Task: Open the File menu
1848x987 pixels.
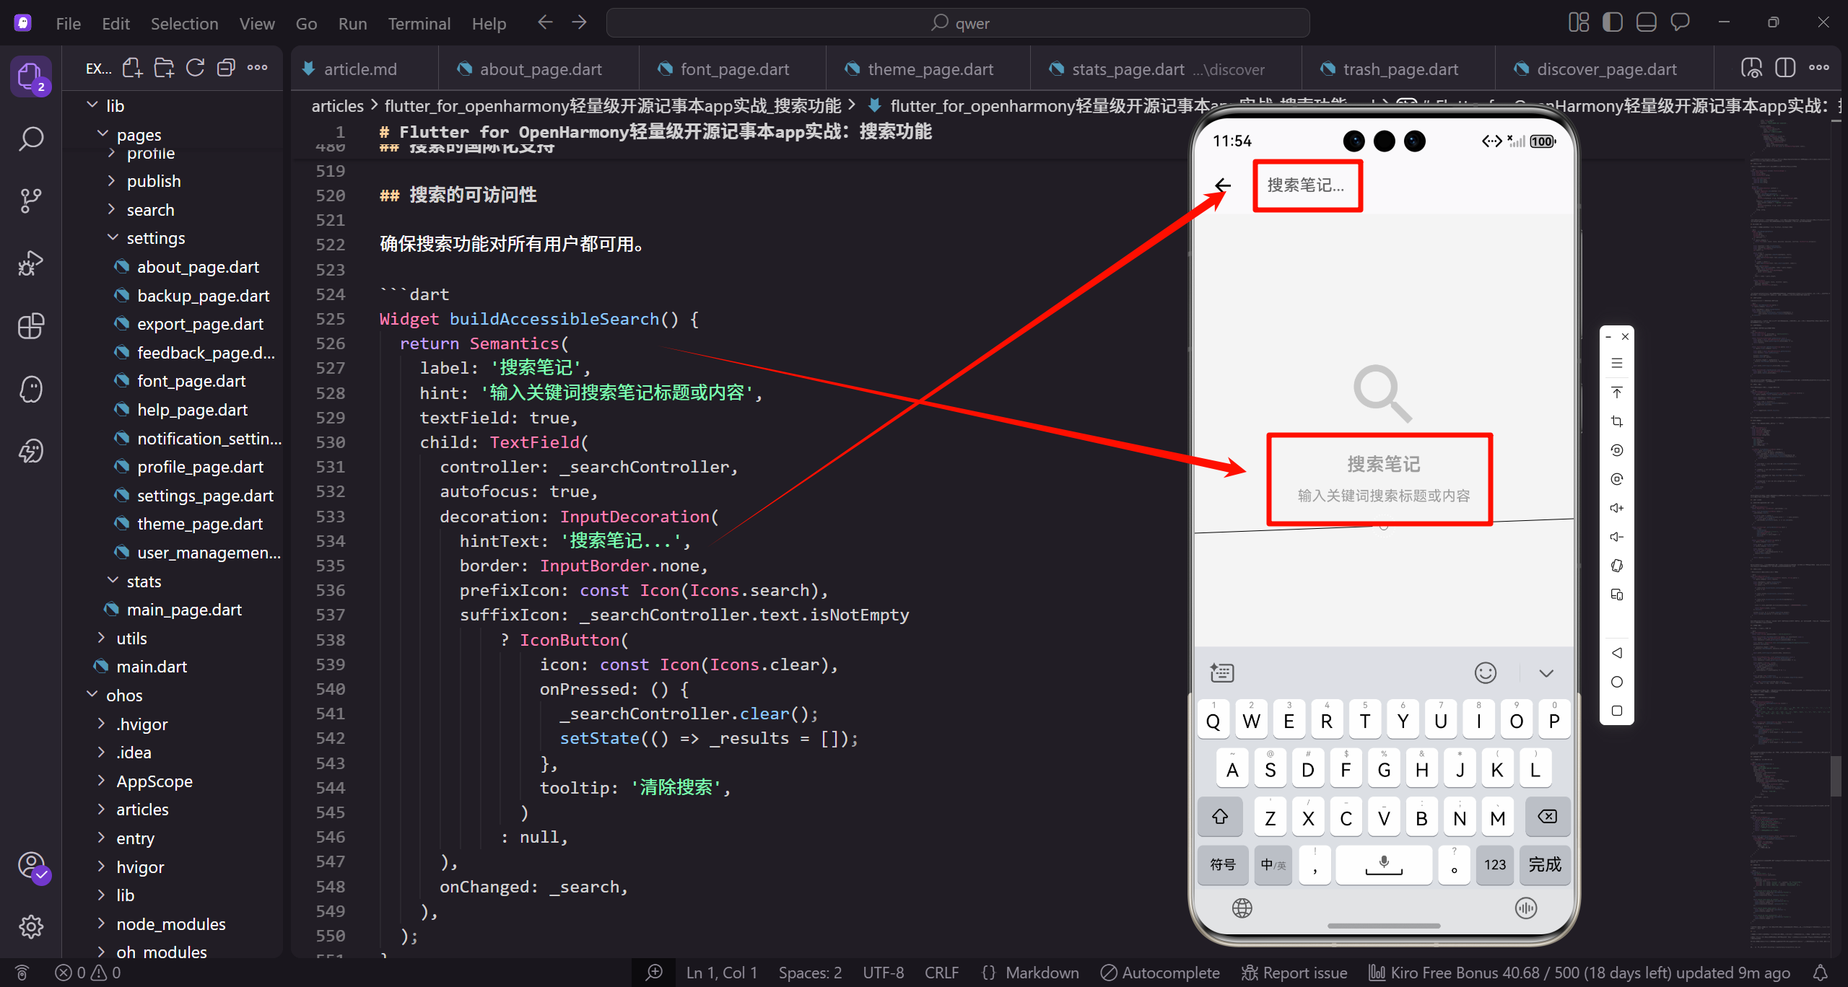Action: click(69, 23)
